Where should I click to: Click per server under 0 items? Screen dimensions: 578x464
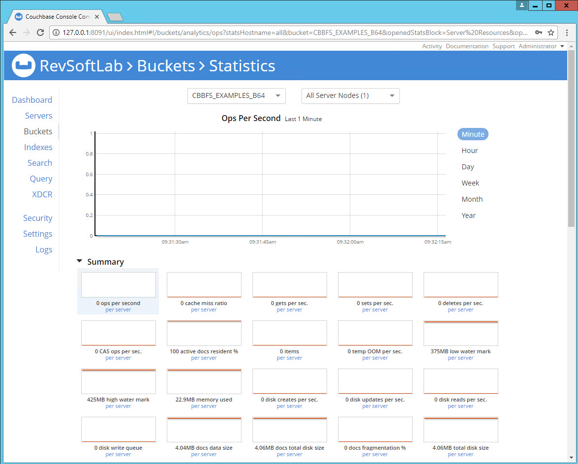point(289,358)
